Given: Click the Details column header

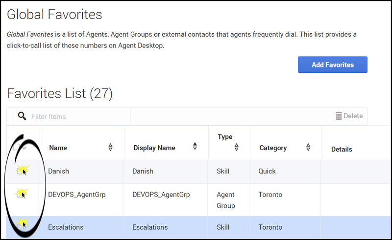Looking at the screenshot, I should point(342,149).
